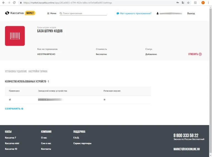This screenshot has width=212, height=157.
Task: Open F.A.Q. footer link
Action: [76, 138]
